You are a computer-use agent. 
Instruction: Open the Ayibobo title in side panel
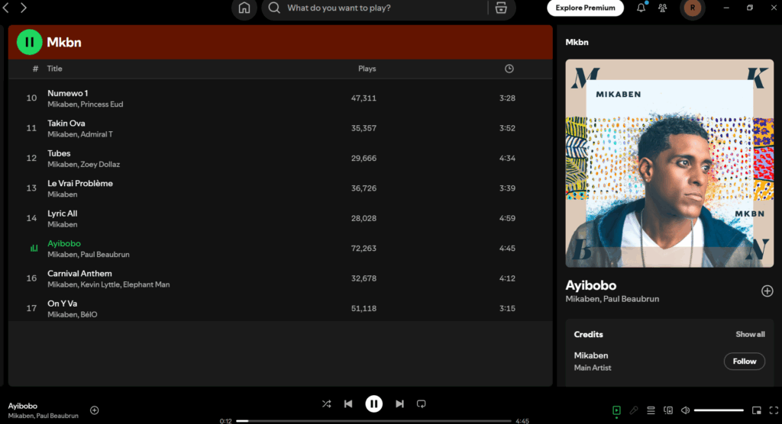click(x=590, y=285)
